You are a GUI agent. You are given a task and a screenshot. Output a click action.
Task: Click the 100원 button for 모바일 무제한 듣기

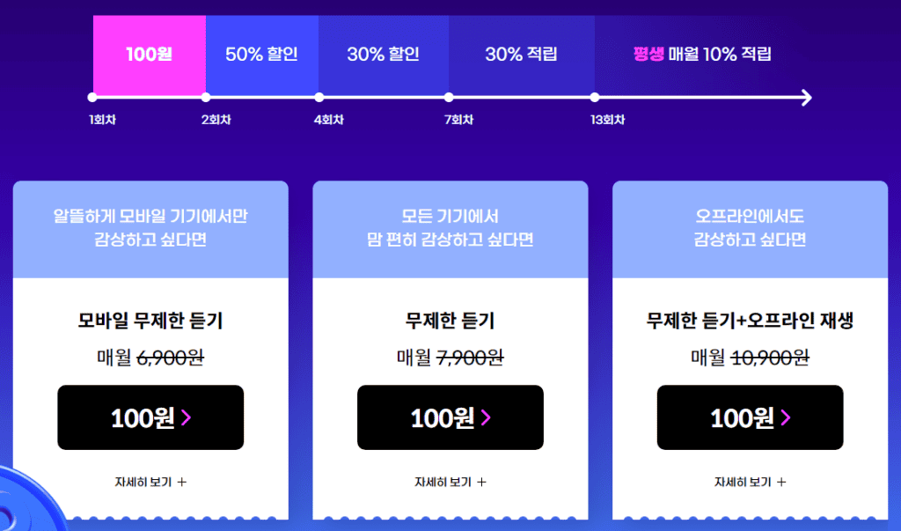click(x=150, y=417)
